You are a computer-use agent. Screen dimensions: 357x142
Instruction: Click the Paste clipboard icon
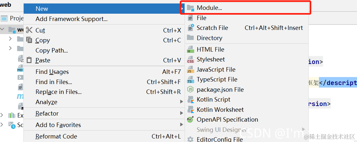[29, 60]
